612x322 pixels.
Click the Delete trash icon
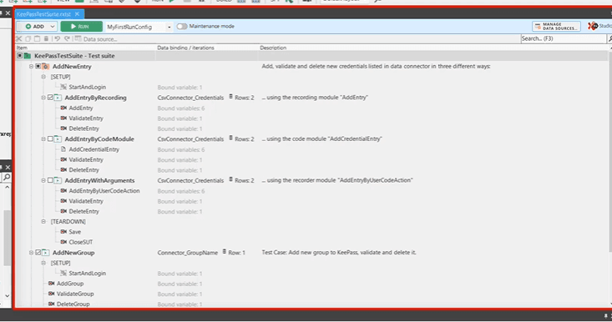click(x=46, y=38)
